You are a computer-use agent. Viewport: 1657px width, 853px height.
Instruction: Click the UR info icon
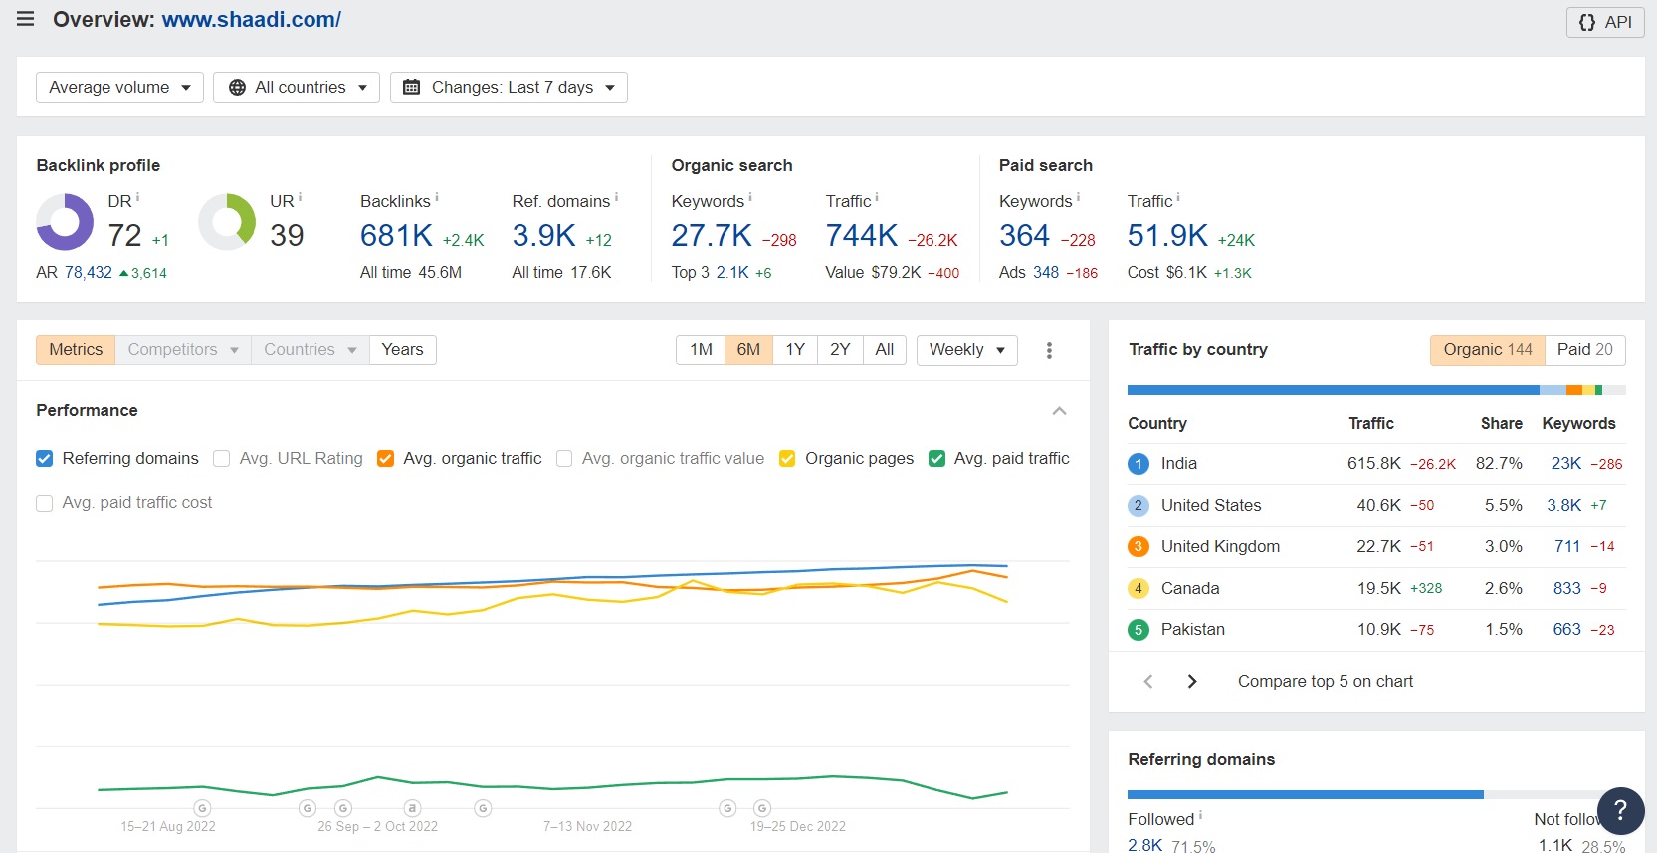[x=300, y=197]
